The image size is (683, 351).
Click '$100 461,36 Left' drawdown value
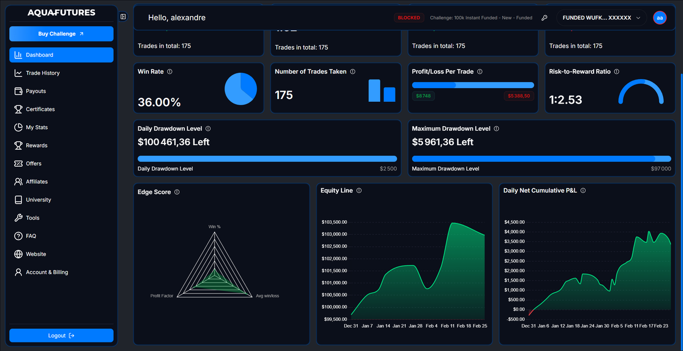[x=174, y=142]
